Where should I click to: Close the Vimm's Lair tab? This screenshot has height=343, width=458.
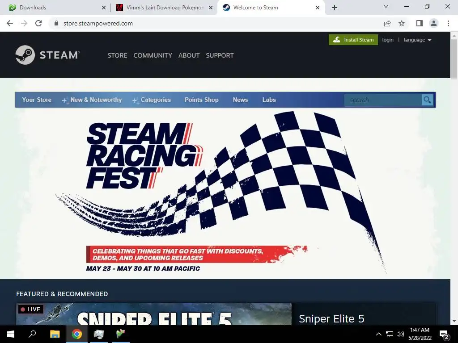pyautogui.click(x=211, y=8)
